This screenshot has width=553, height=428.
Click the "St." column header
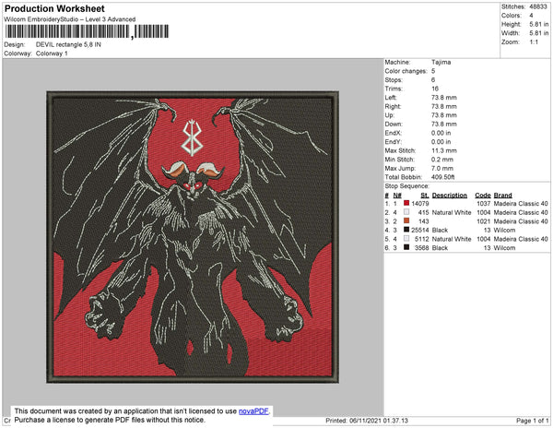[x=425, y=196]
